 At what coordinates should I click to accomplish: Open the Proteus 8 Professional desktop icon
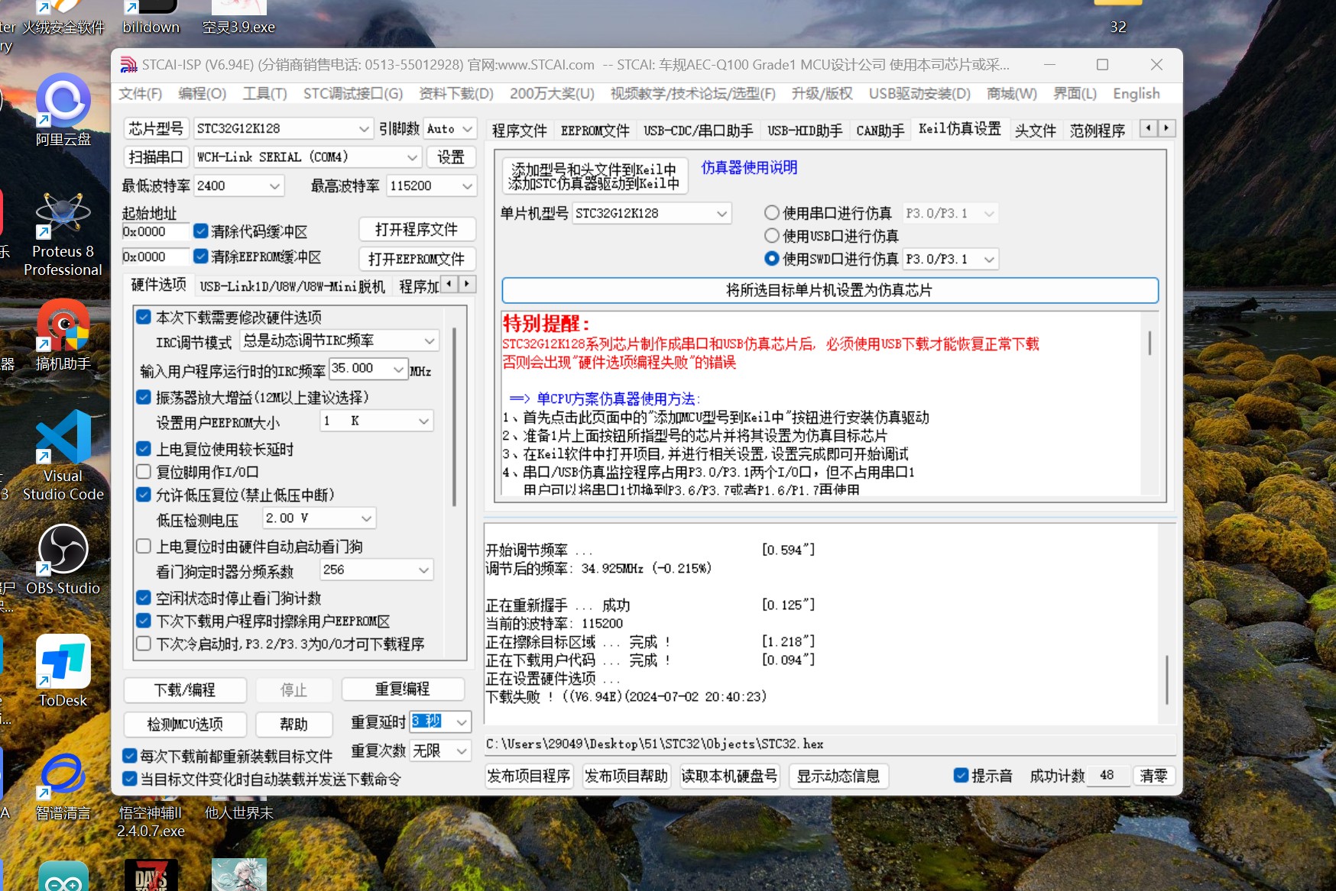(x=63, y=233)
